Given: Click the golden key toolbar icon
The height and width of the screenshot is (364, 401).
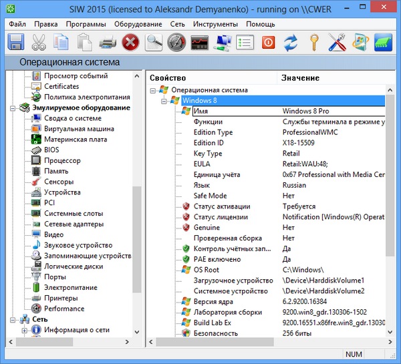Looking at the screenshot, I should 313,43.
